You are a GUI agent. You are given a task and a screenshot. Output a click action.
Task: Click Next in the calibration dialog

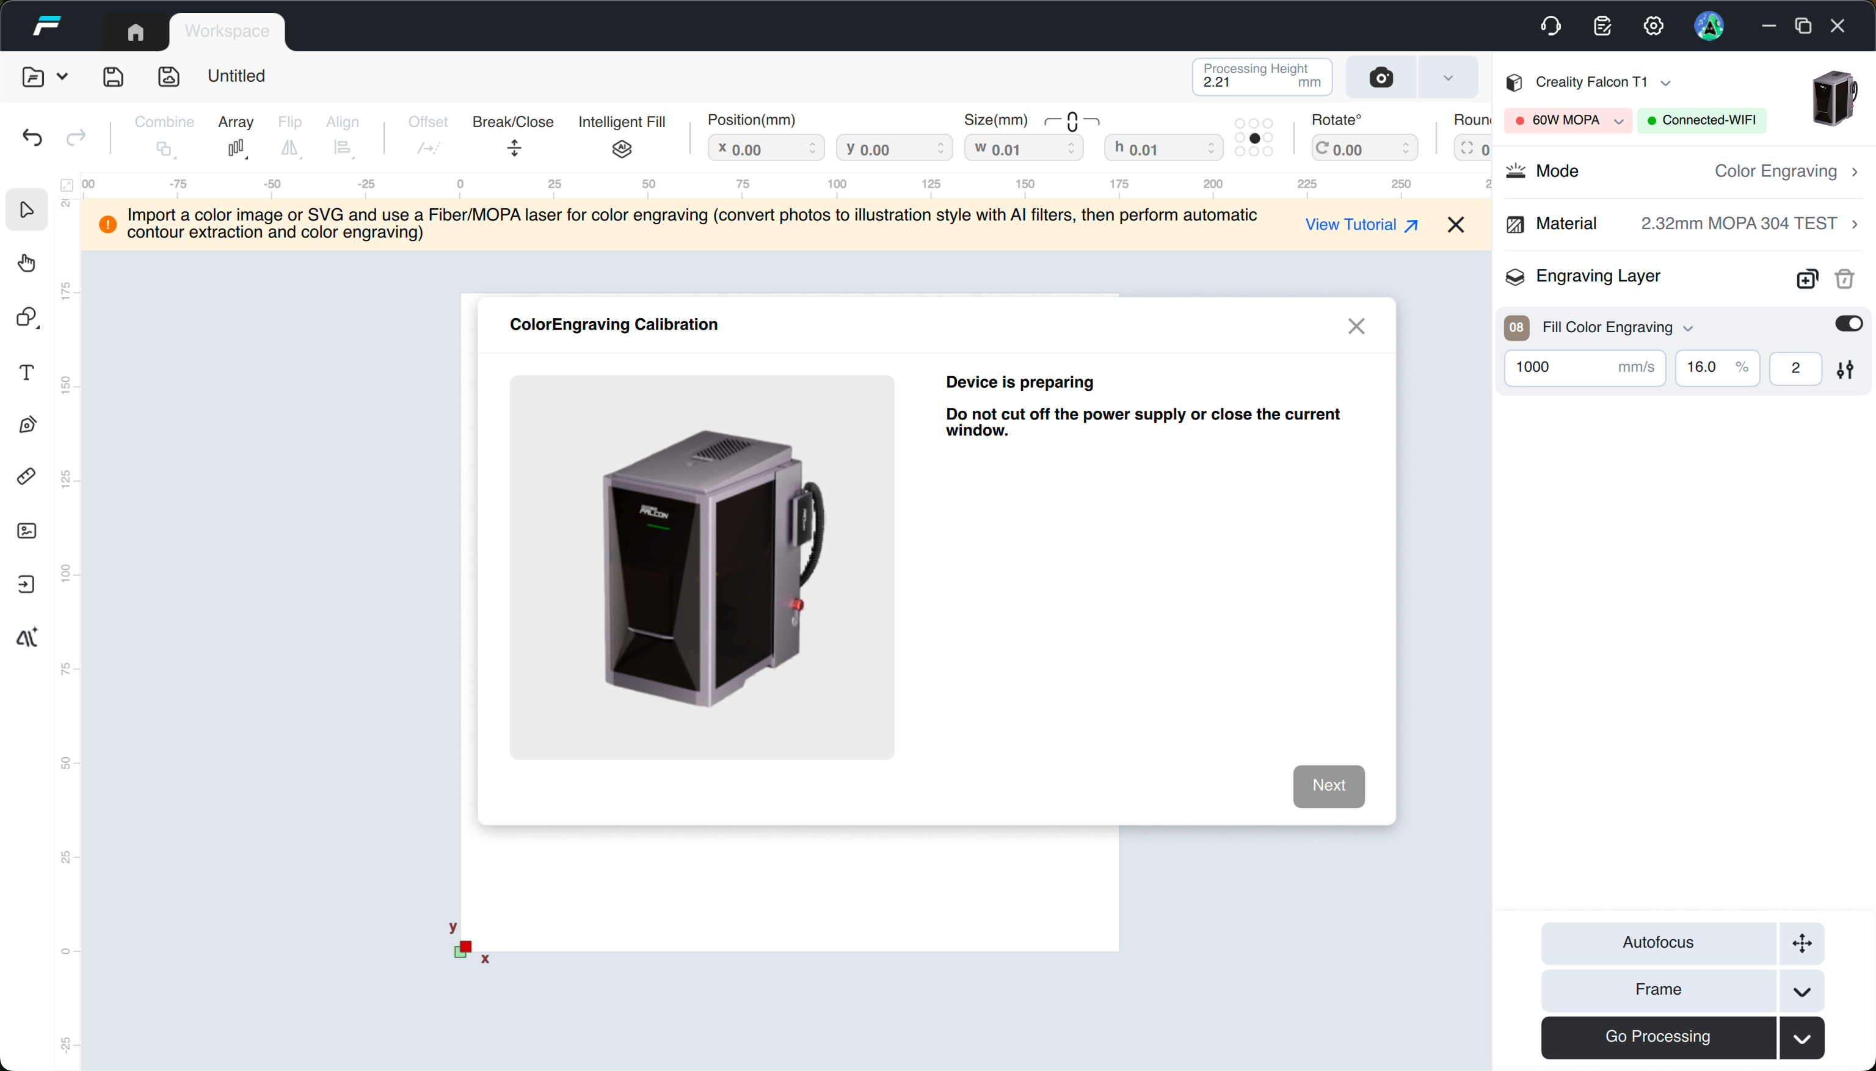[x=1329, y=786]
